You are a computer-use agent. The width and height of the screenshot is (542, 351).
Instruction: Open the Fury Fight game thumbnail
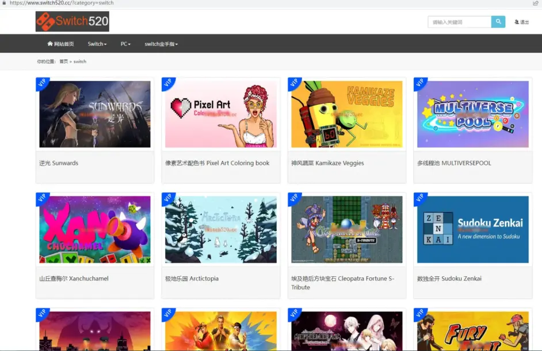[x=473, y=331]
